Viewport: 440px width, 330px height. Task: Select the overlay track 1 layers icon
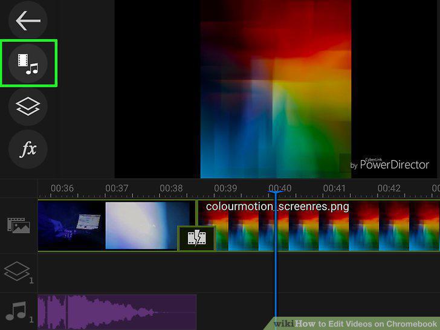click(18, 271)
